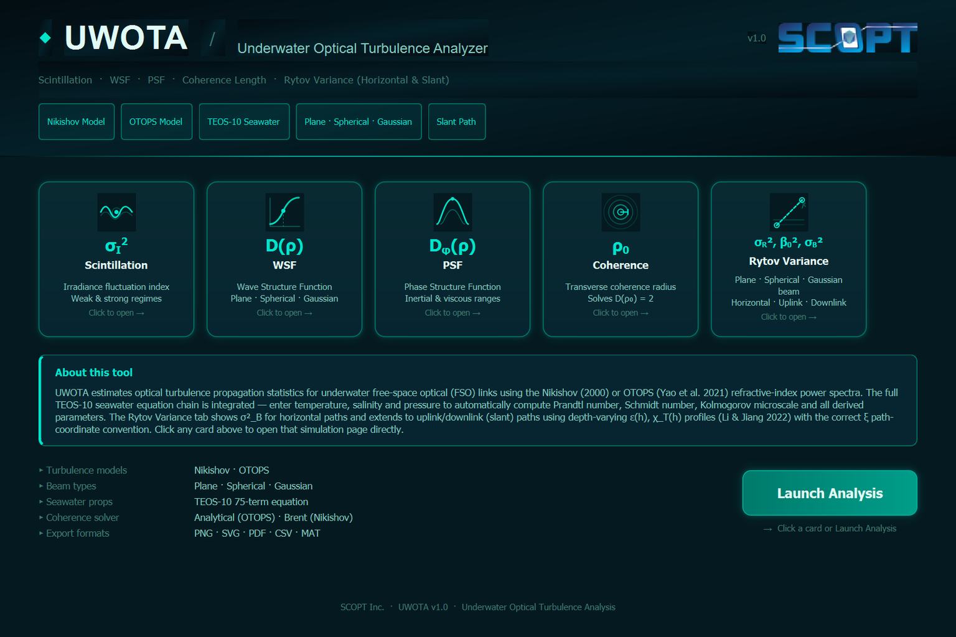Screen dimensions: 956x637
Task: Select the OTOPS Model tag
Action: 156,122
